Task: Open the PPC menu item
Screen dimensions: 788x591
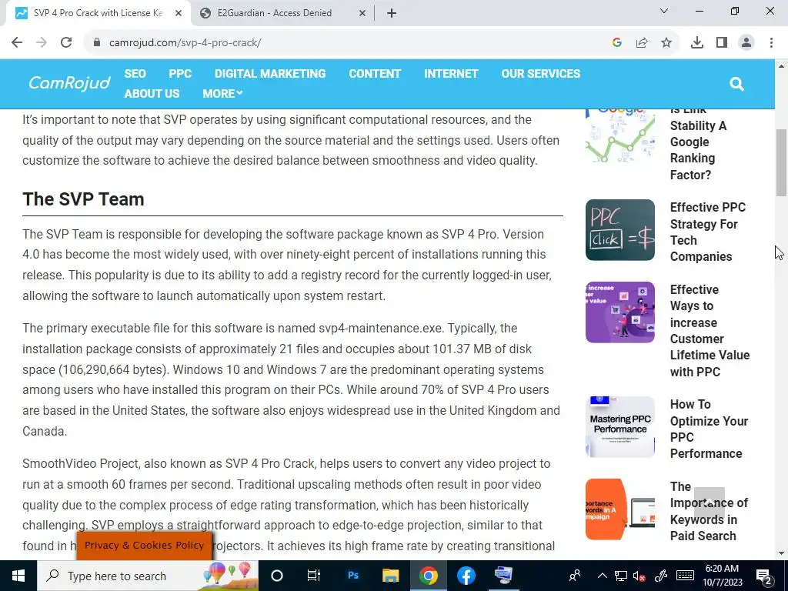Action: pyautogui.click(x=180, y=73)
